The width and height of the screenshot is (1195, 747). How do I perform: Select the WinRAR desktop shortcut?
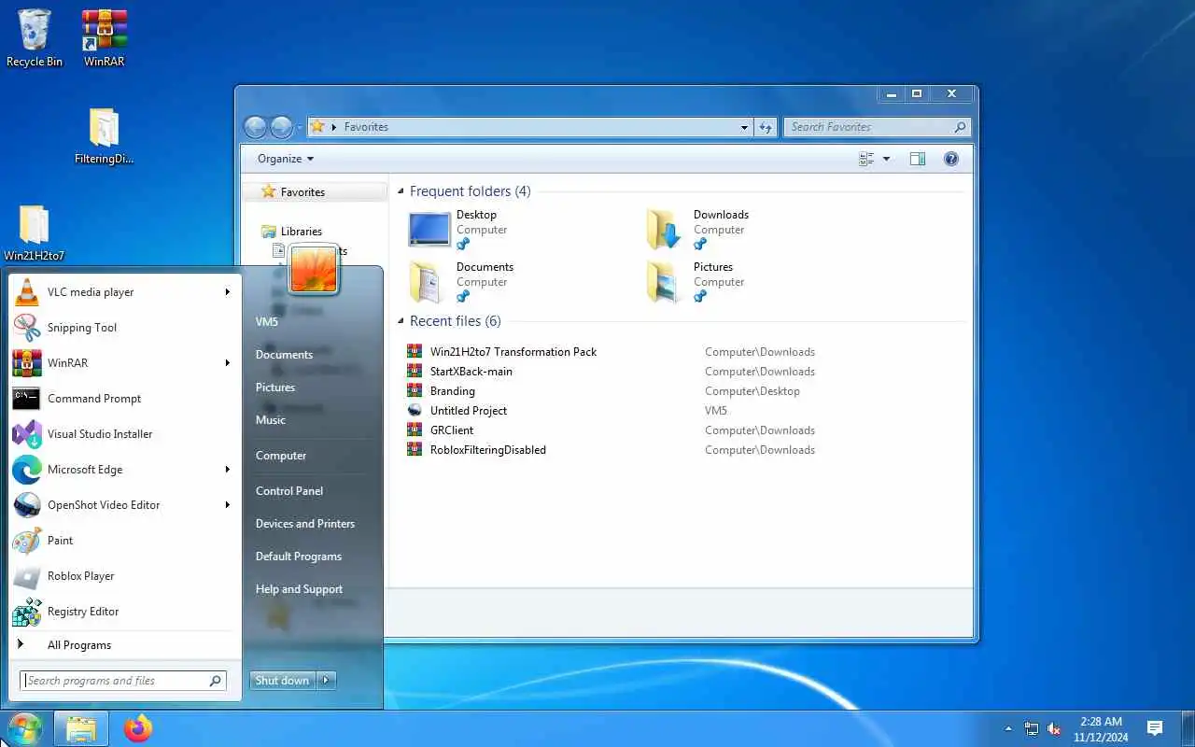104,38
